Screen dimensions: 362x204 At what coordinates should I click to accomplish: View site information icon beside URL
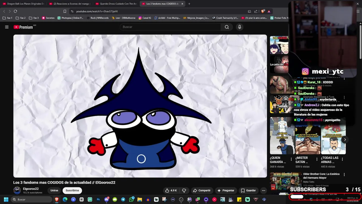click(x=72, y=11)
